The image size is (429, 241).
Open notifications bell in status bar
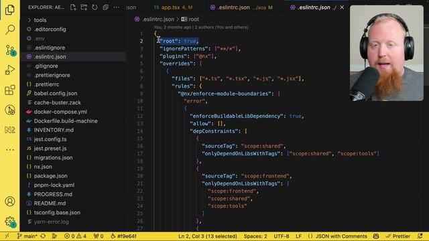click(420, 236)
